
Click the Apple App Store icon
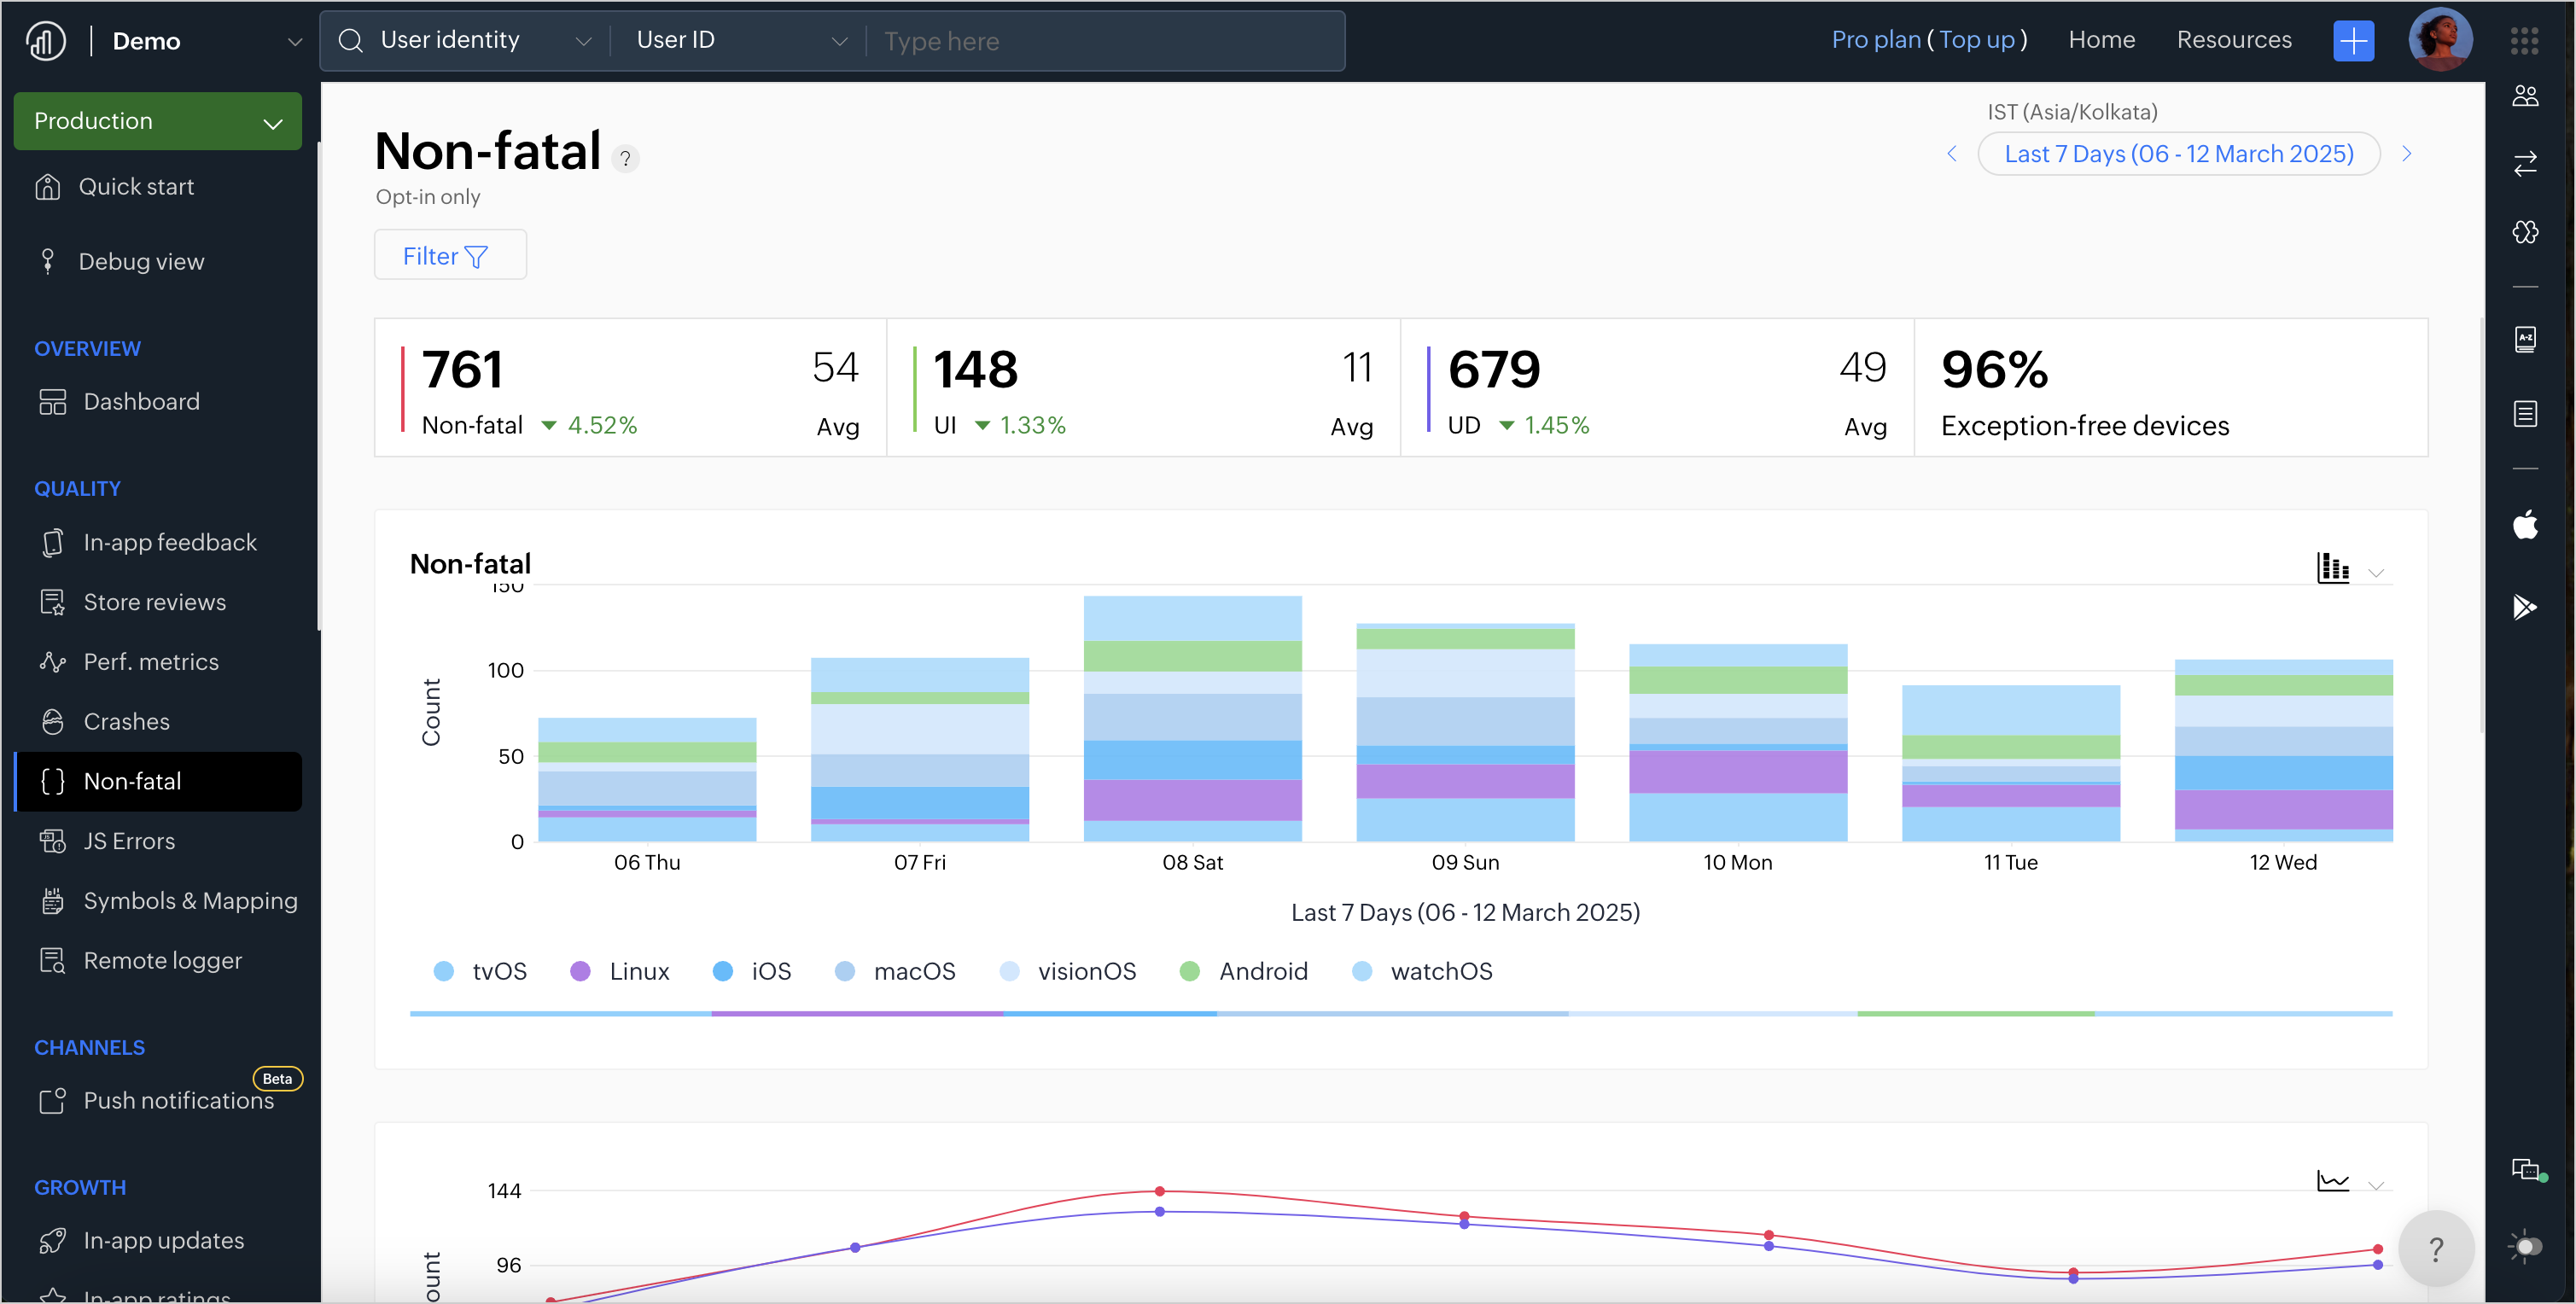point(2525,525)
